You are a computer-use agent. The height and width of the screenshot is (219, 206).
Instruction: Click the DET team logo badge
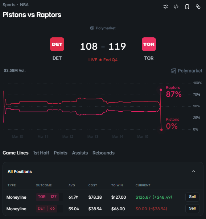[x=57, y=44]
